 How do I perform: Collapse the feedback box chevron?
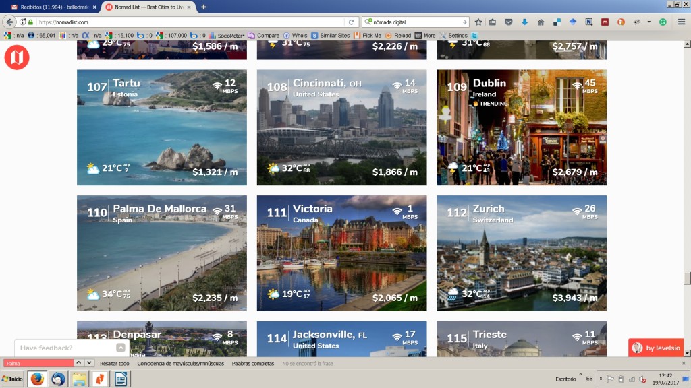click(x=120, y=348)
